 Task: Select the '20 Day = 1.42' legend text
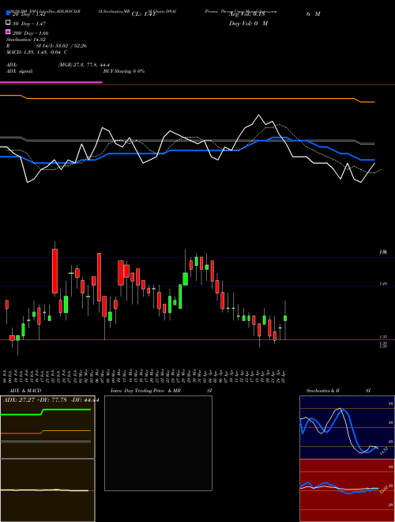point(29,15)
